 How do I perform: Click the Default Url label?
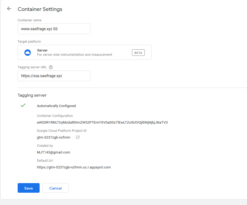click(45, 160)
